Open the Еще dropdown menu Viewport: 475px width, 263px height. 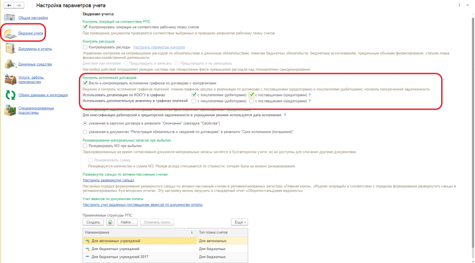pyautogui.click(x=239, y=222)
